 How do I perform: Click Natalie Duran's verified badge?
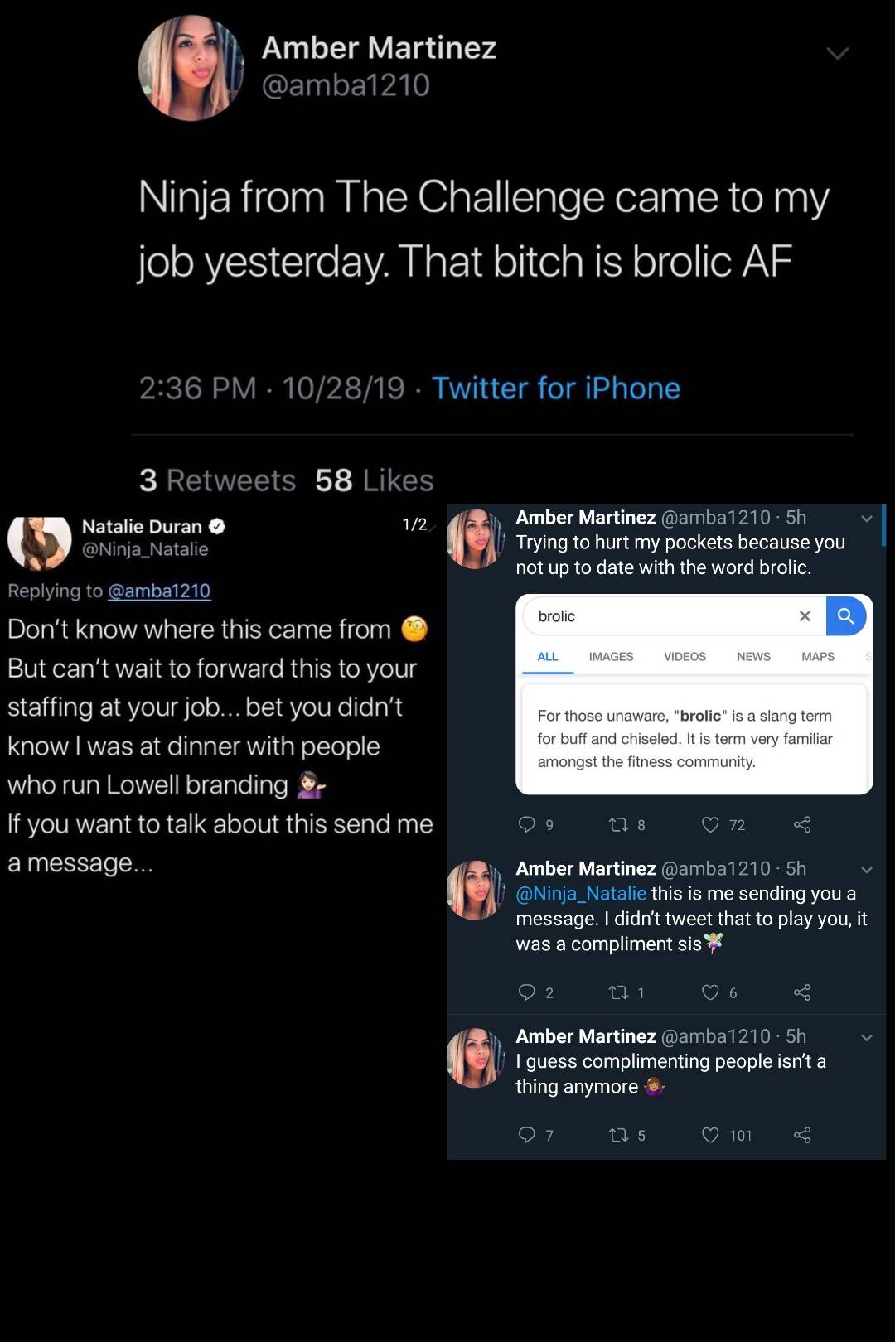[216, 526]
